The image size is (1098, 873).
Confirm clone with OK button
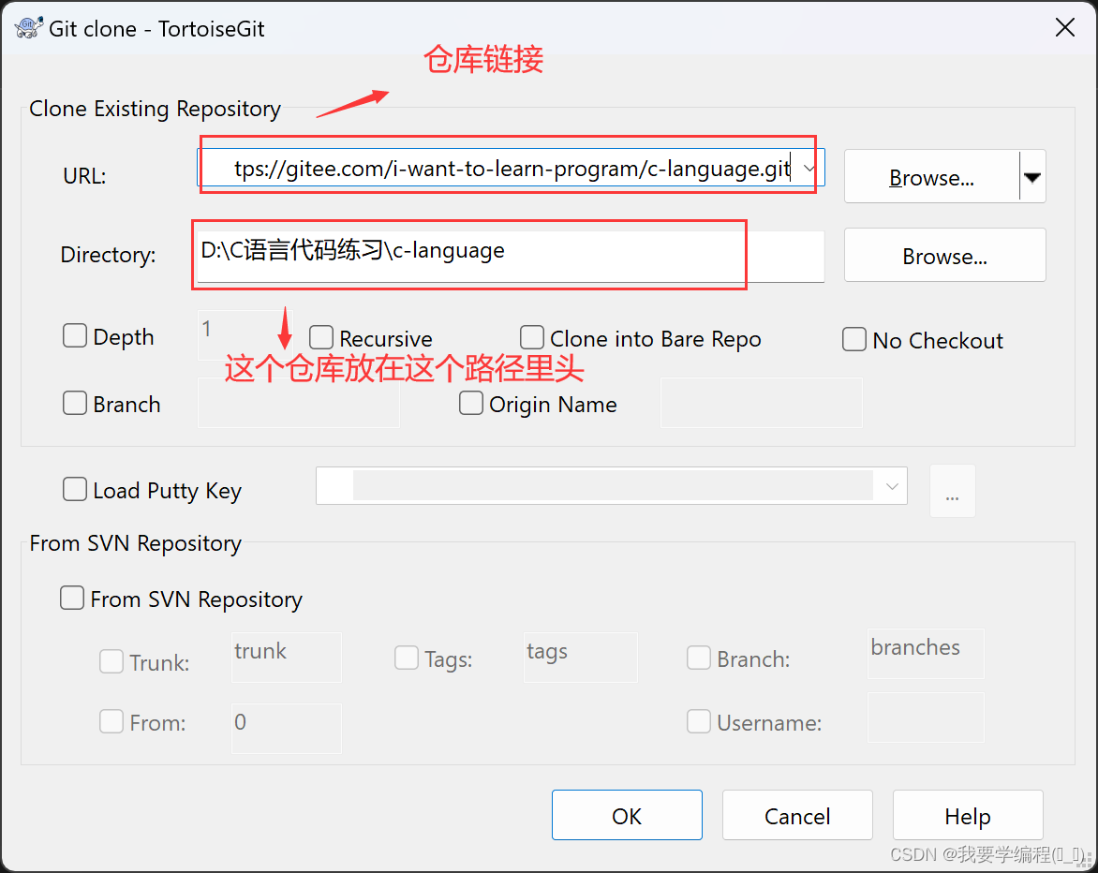pyautogui.click(x=627, y=816)
